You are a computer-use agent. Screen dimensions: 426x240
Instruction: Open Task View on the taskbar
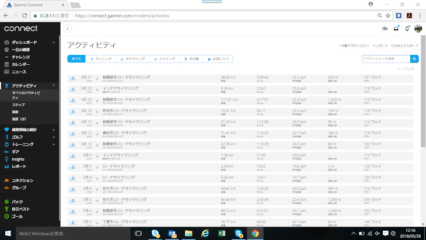[138, 233]
